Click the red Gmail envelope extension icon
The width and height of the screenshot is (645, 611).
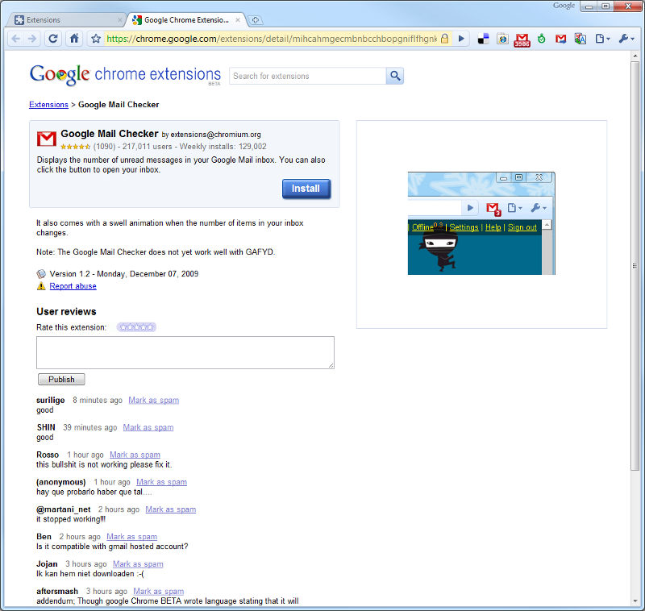point(560,39)
